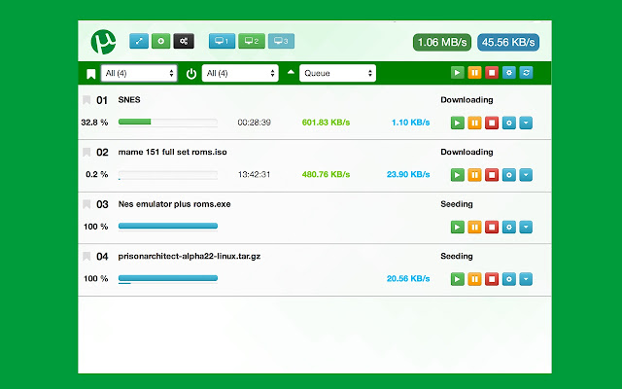
Task: Stop the SNES torrent
Action: [492, 123]
